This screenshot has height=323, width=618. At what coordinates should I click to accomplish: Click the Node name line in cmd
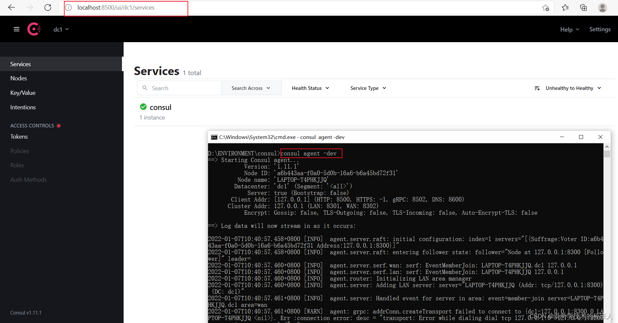[283, 180]
